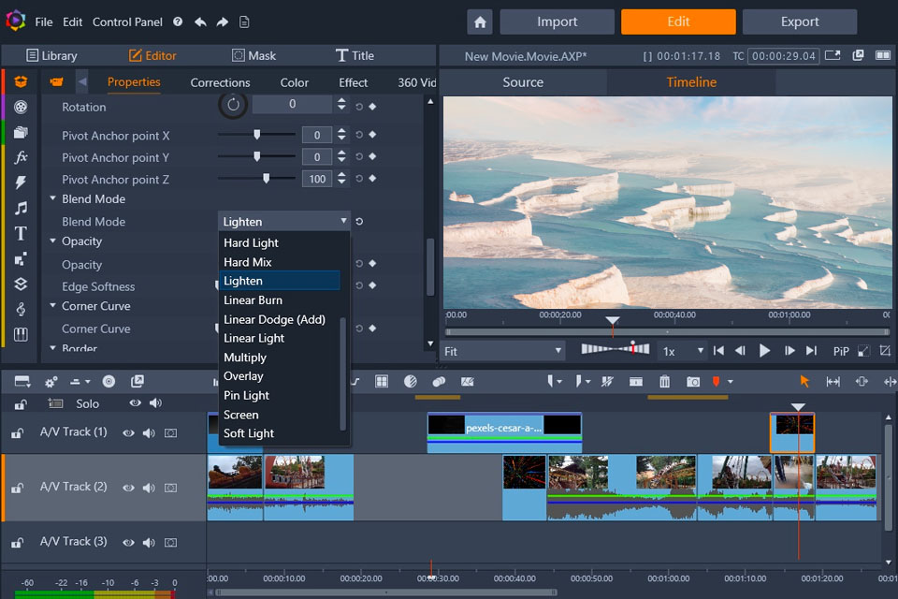
Task: Open the Control Panel menu
Action: pyautogui.click(x=127, y=22)
